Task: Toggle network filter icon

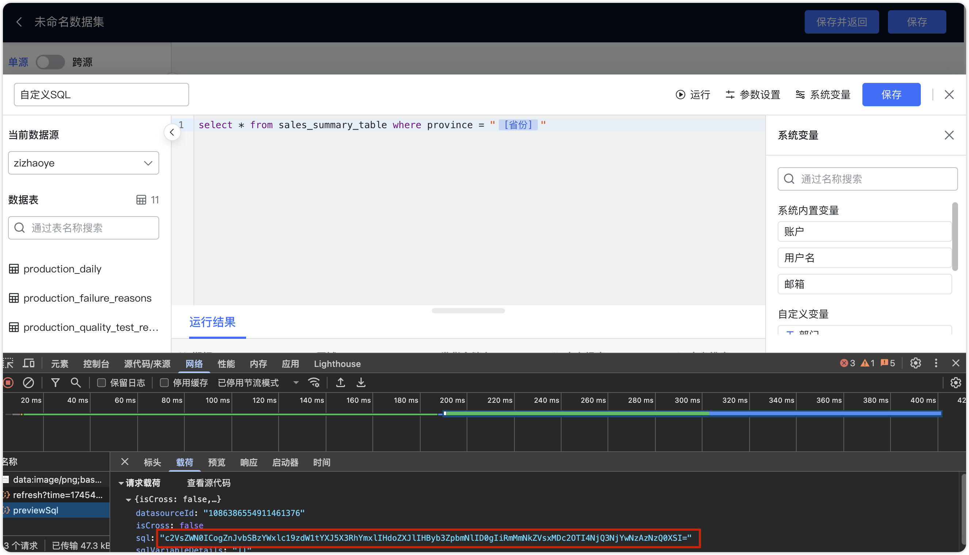Action: pyautogui.click(x=55, y=382)
